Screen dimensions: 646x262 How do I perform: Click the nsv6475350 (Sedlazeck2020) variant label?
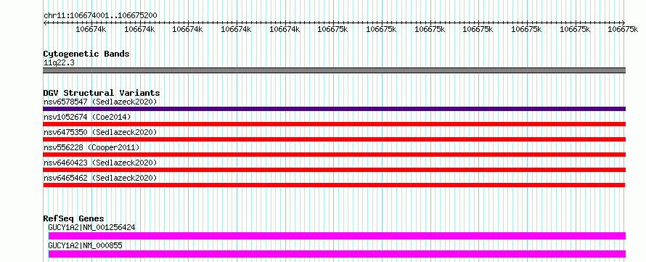(x=100, y=132)
